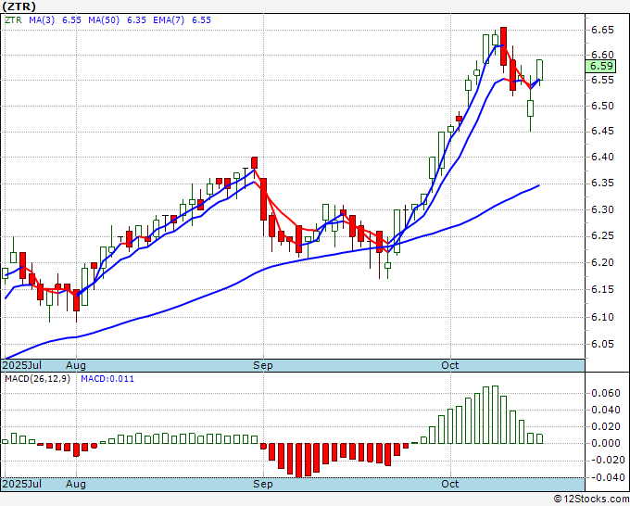Select the MA(3) legend label

(x=42, y=20)
